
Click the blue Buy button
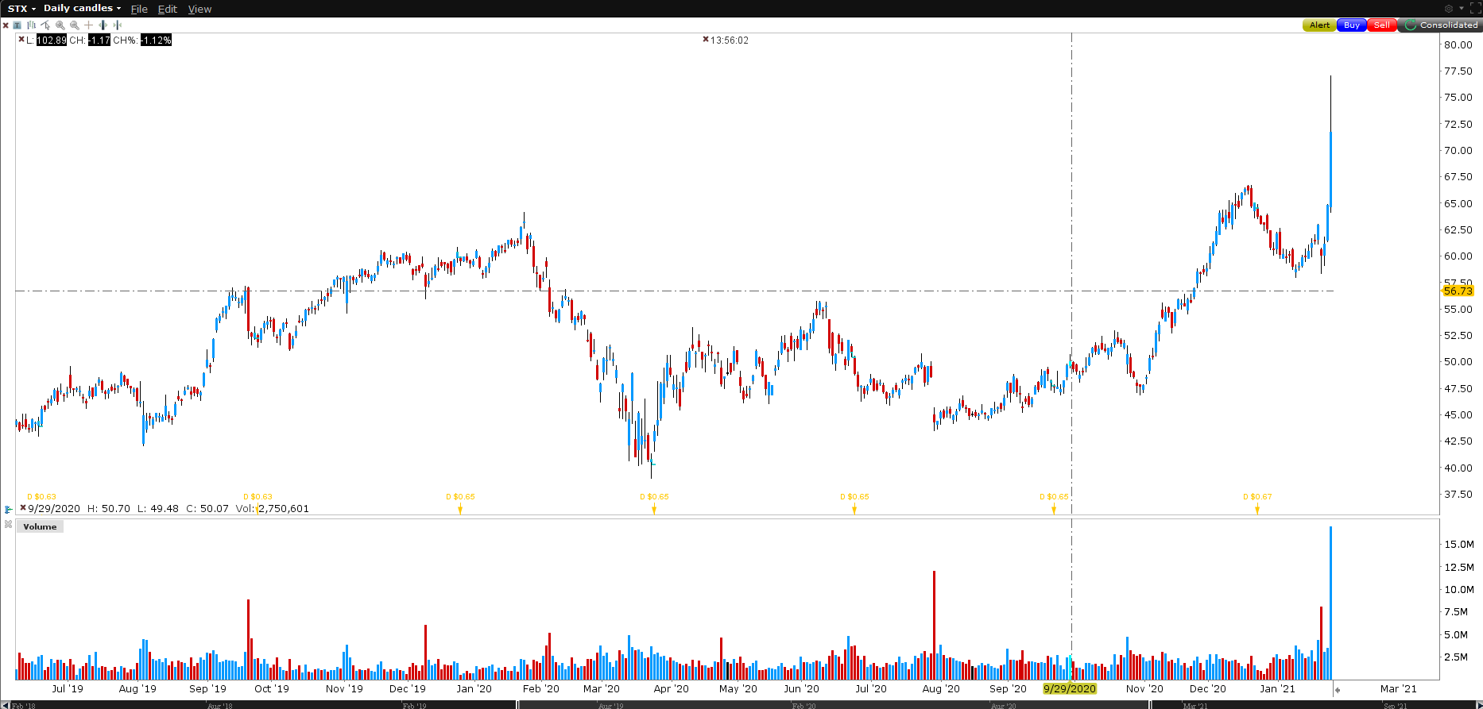tap(1351, 25)
